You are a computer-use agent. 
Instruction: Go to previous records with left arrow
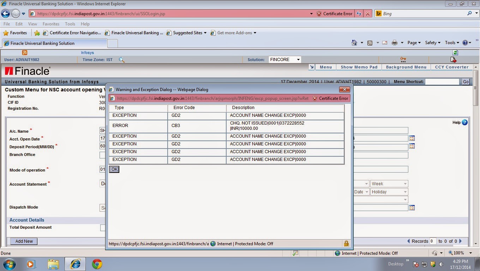(409, 241)
